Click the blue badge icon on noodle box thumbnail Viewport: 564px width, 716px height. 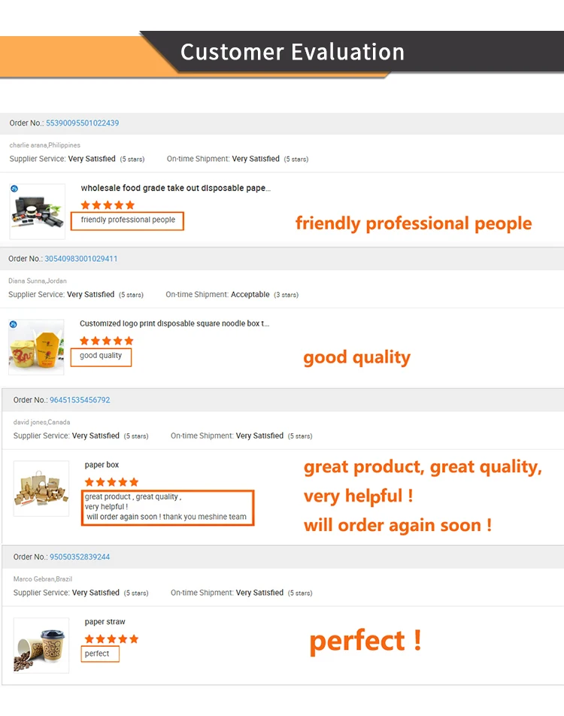pos(14,324)
